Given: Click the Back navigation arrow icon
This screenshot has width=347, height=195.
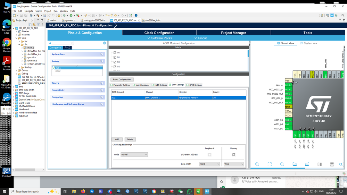Looking at the screenshot, I should (x=116, y=16).
